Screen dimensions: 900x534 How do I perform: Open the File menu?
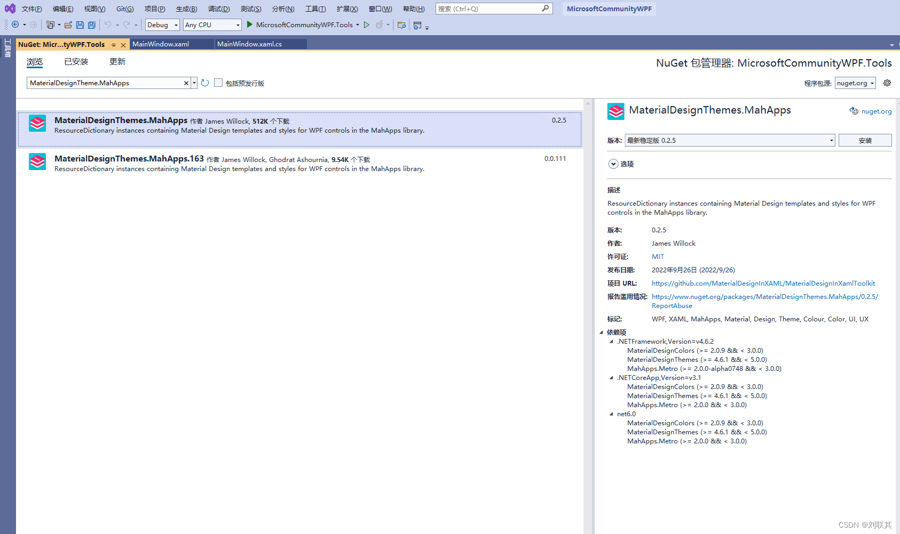click(31, 9)
